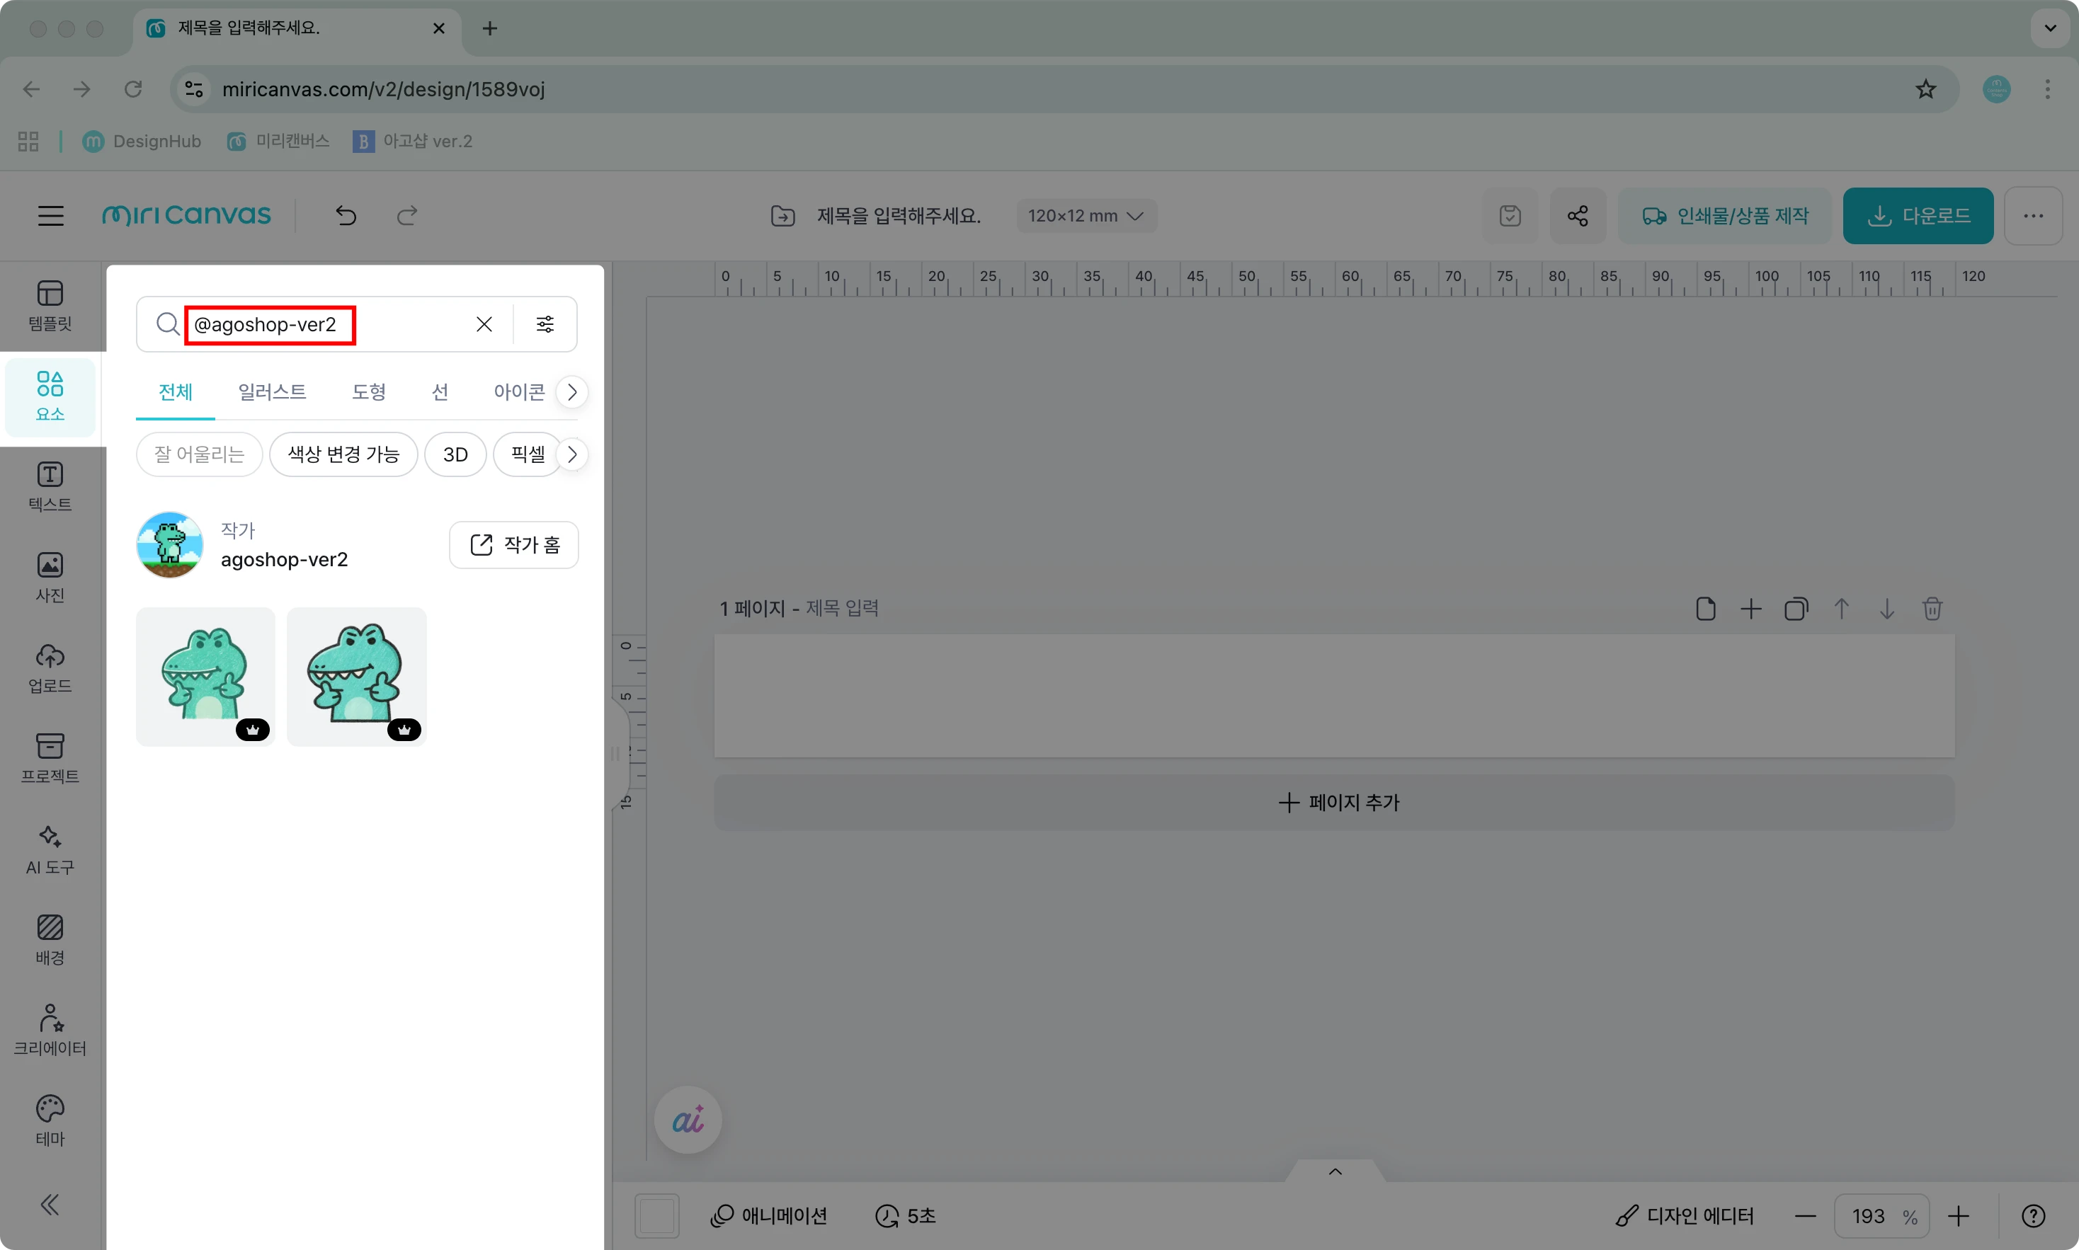Open the Templates (템플릿) sidebar panel
2079x1250 pixels.
pos(50,306)
